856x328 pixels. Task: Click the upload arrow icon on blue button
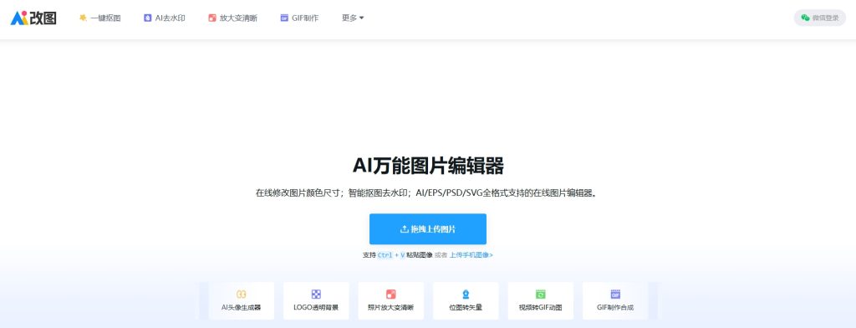(404, 229)
